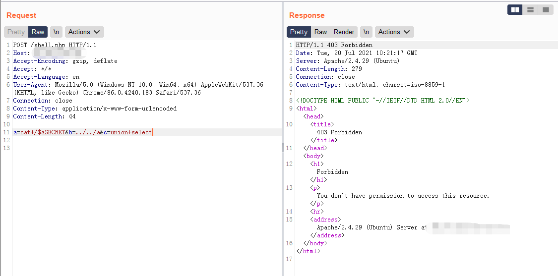The height and width of the screenshot is (276, 558).
Task: Click the permission denied paragraph text
Action: (403, 196)
